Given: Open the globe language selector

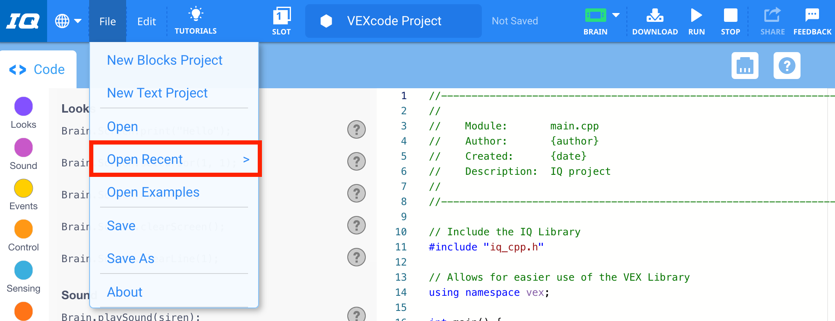Looking at the screenshot, I should (x=62, y=21).
